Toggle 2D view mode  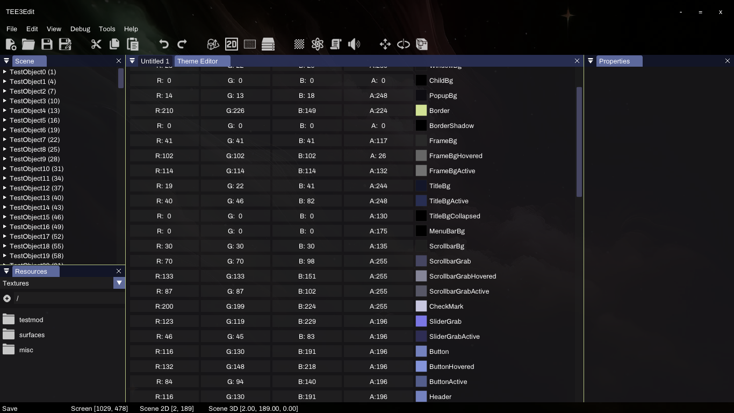(x=232, y=44)
